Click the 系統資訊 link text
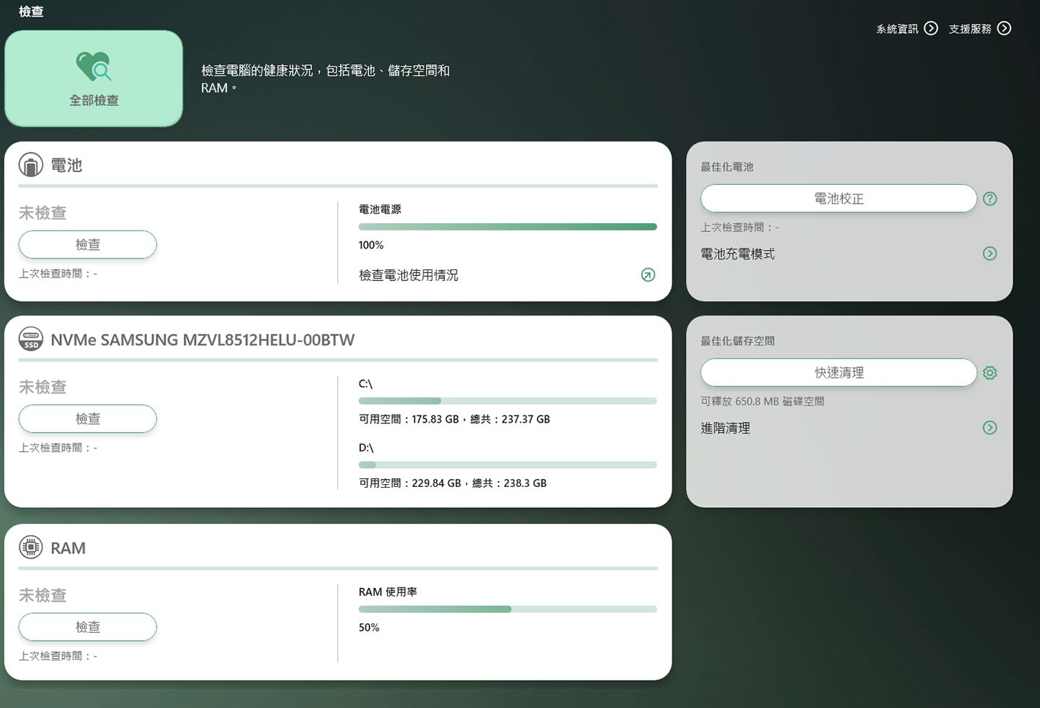The image size is (1040, 708). [897, 29]
